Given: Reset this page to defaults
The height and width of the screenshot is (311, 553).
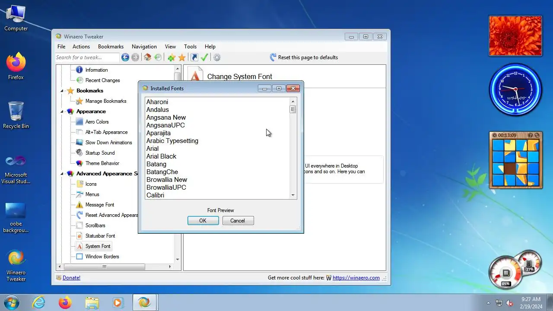Looking at the screenshot, I should [x=304, y=57].
